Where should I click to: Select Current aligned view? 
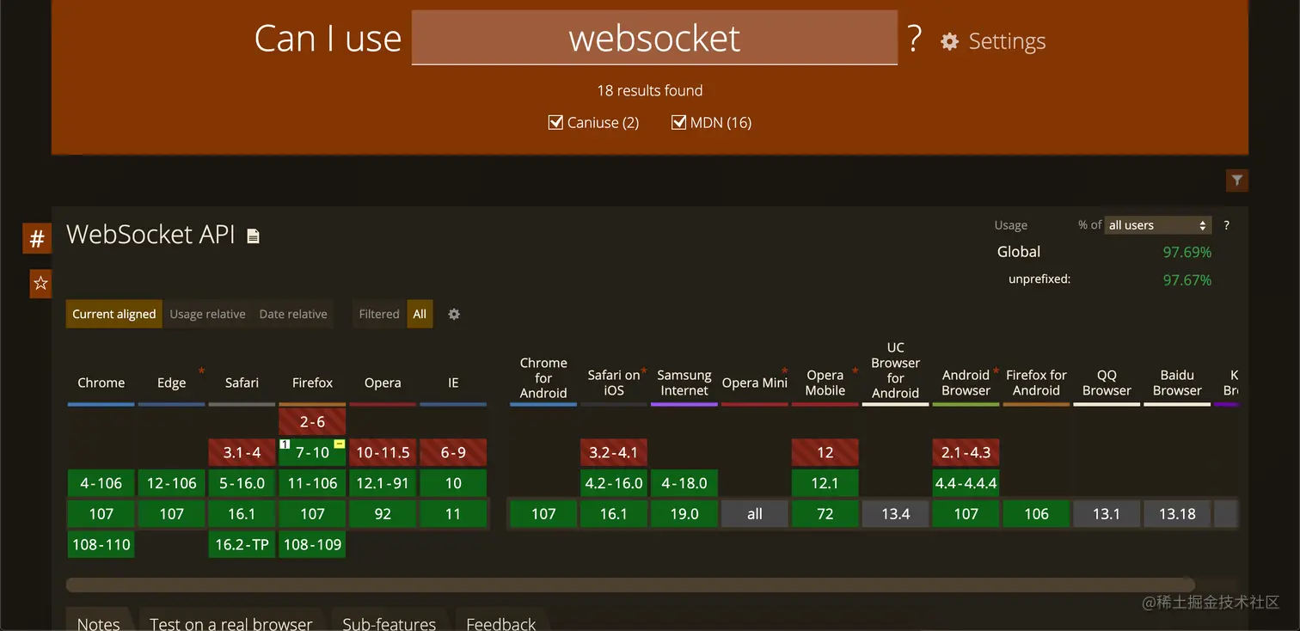113,314
